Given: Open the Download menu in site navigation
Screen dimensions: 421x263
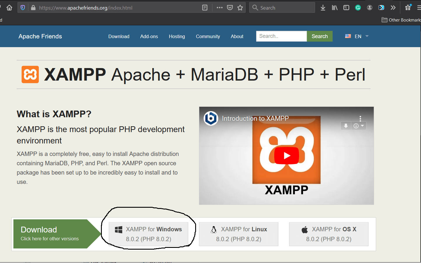Looking at the screenshot, I should click(x=119, y=36).
